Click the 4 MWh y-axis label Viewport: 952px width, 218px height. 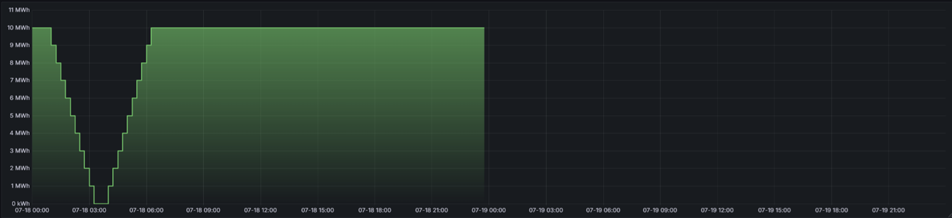click(x=20, y=133)
